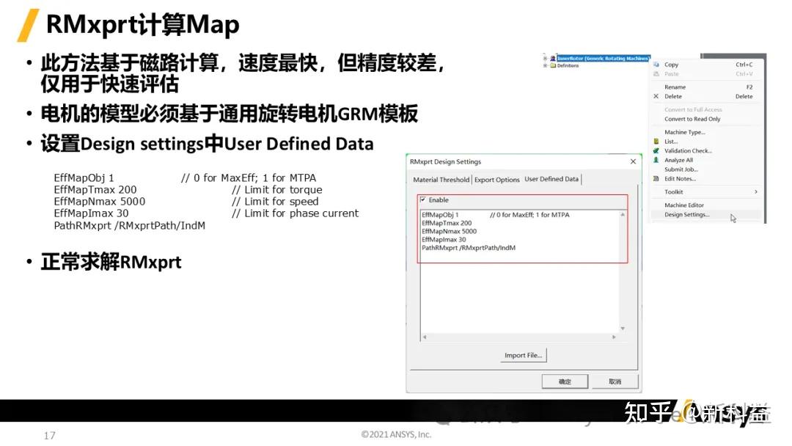The image size is (792, 446).
Task: Choose Delete in the context menu
Action: (x=706, y=96)
